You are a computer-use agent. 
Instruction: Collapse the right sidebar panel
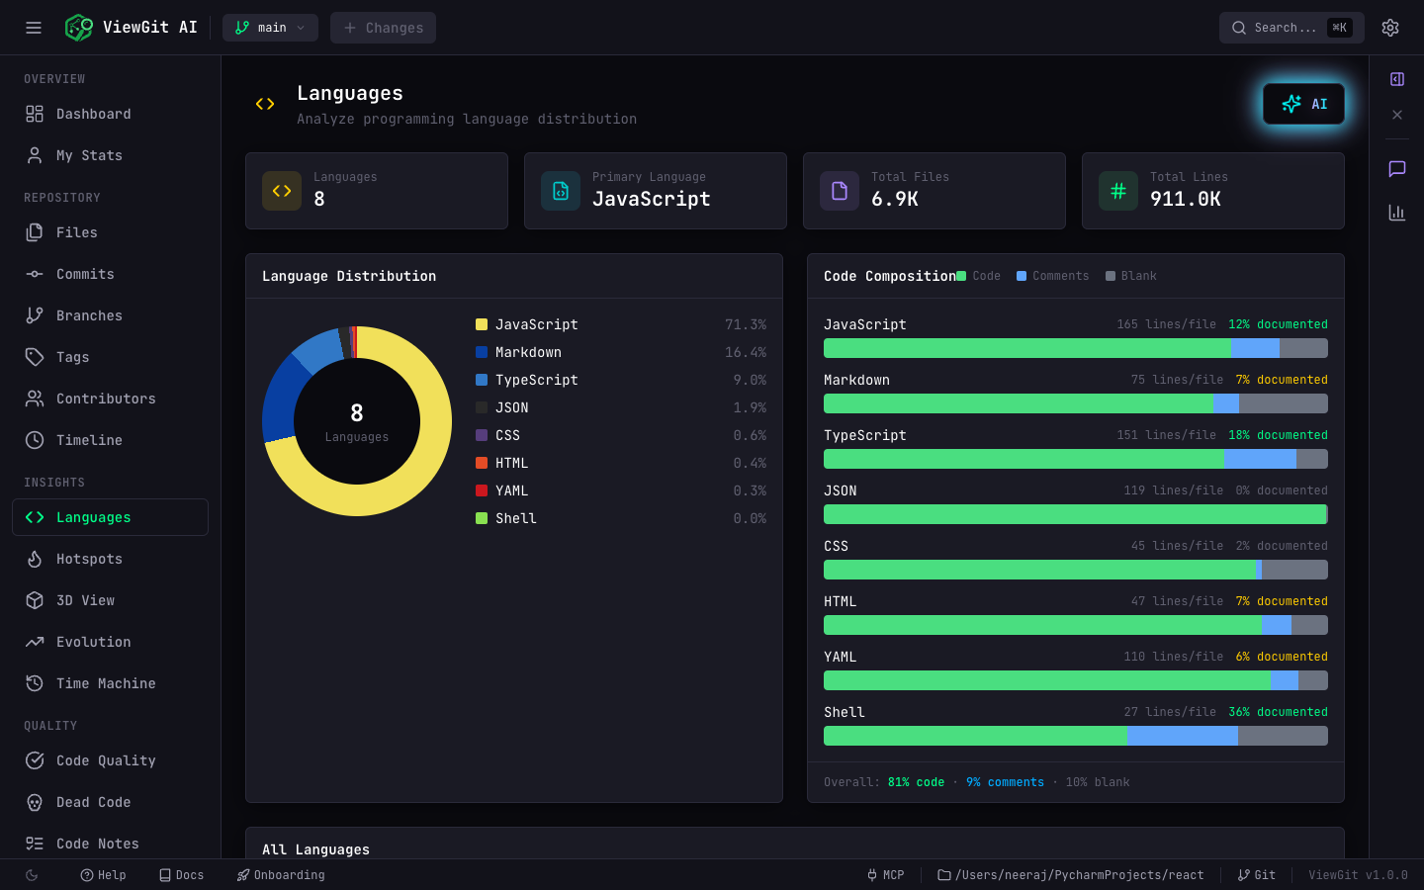coord(1396,79)
